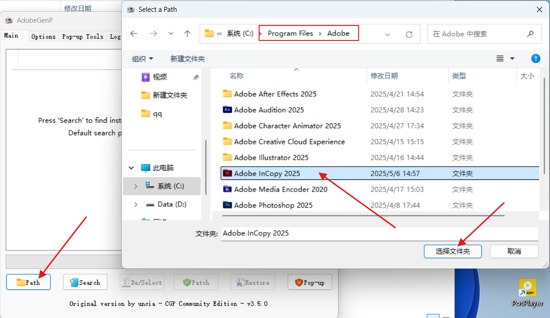Open the 组织 dropdown menu
550x318 pixels.
(x=143, y=59)
